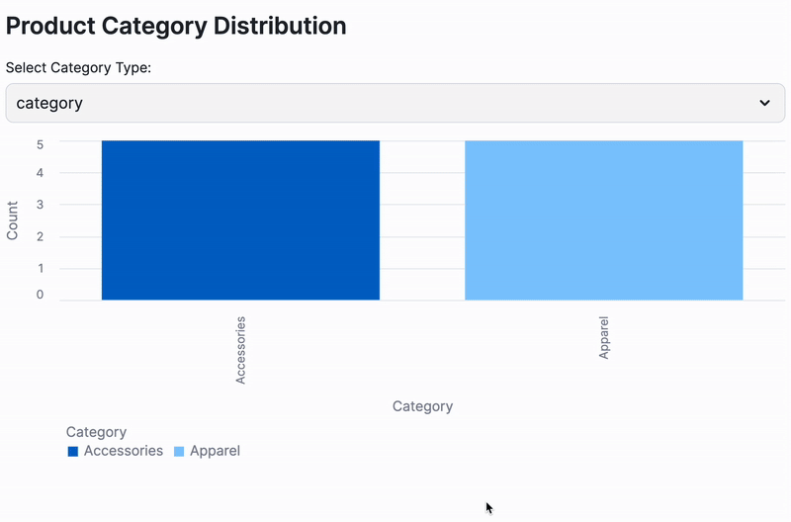Open the category type dropdown

(395, 103)
